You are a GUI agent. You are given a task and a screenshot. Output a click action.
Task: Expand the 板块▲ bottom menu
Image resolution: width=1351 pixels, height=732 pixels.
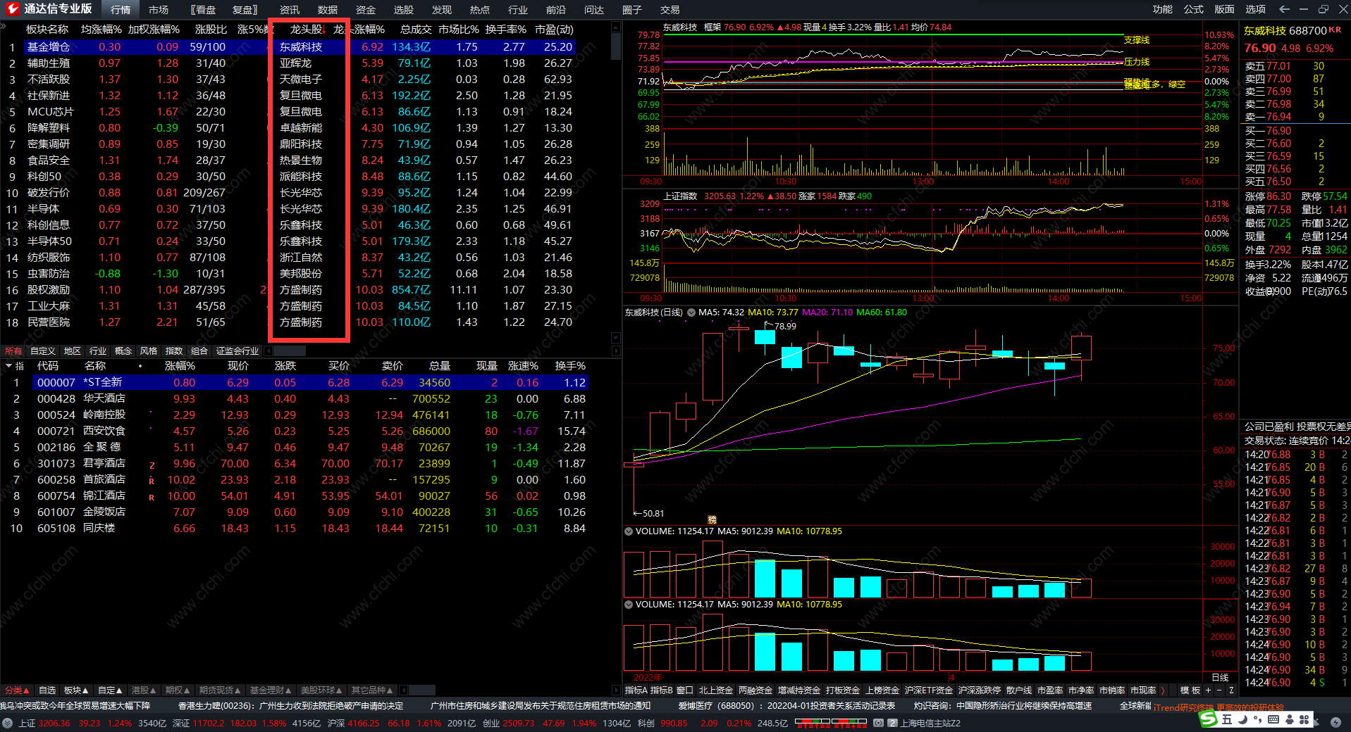76,690
